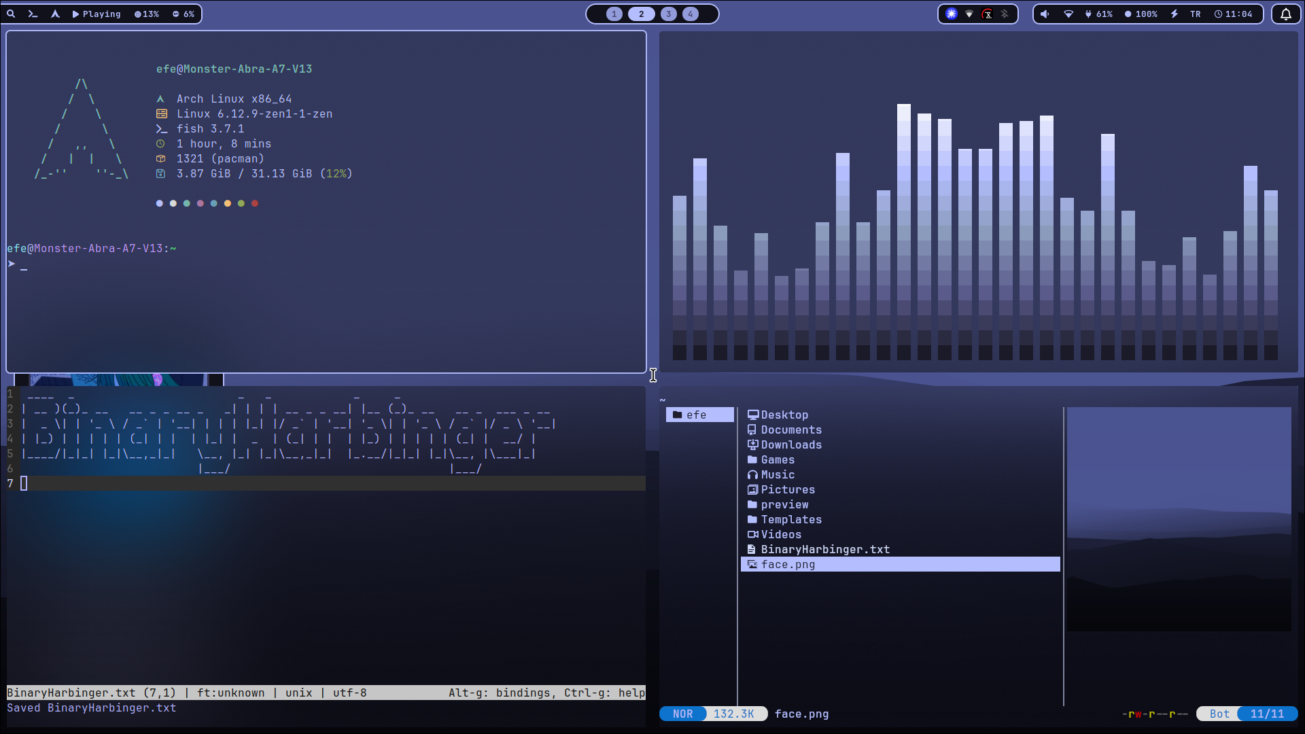1305x734 pixels.
Task: Open the Wi-Fi status icon beside speaker
Action: [x=1068, y=14]
